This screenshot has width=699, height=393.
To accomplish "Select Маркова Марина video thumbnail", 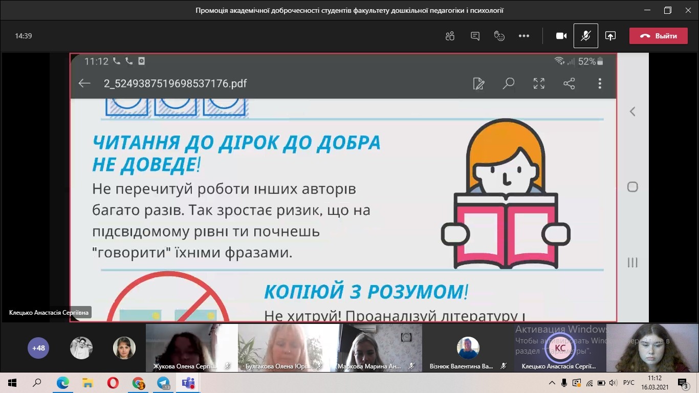I will point(376,347).
